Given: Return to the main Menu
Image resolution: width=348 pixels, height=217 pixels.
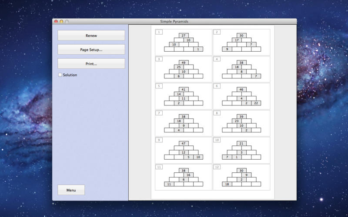Looking at the screenshot, I should point(71,190).
